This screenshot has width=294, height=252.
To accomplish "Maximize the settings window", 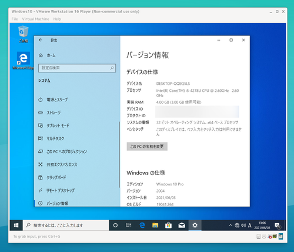I will point(231,40).
